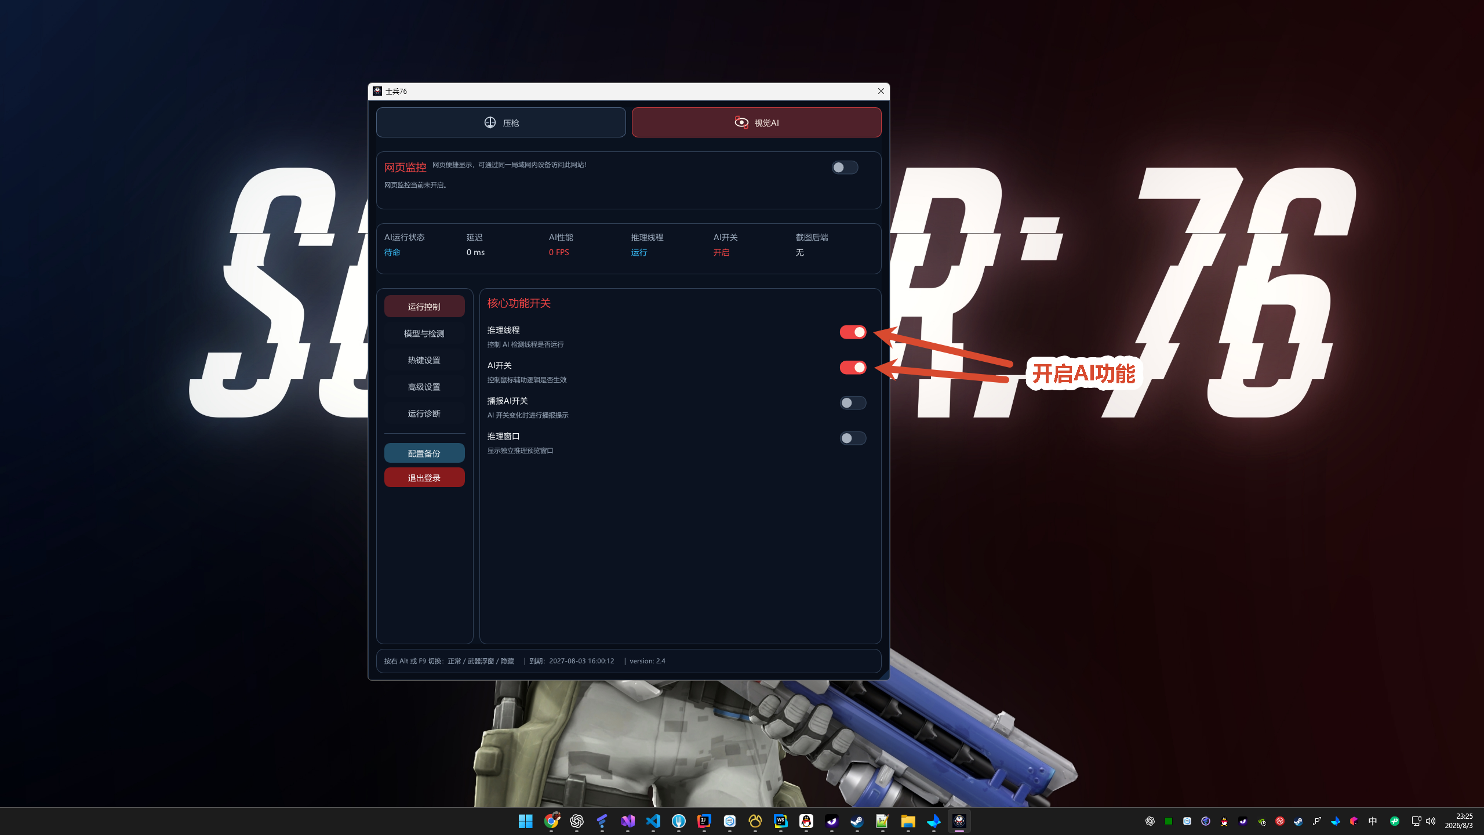Screen dimensions: 1484x835
Task: Open QQ from the pinned taskbar apps
Action: pyautogui.click(x=806, y=821)
